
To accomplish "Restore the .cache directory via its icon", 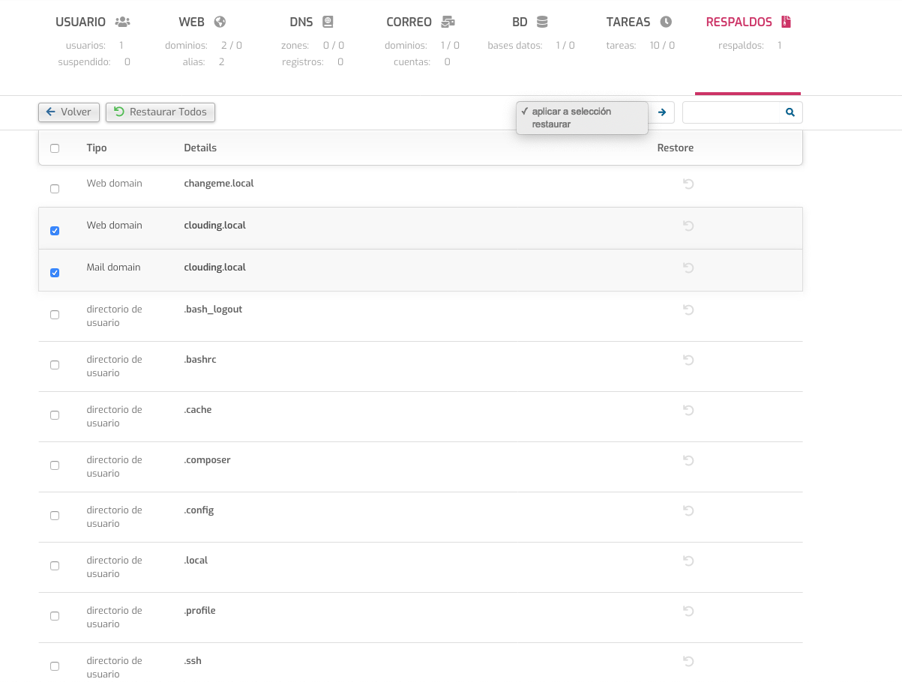I will pos(688,410).
